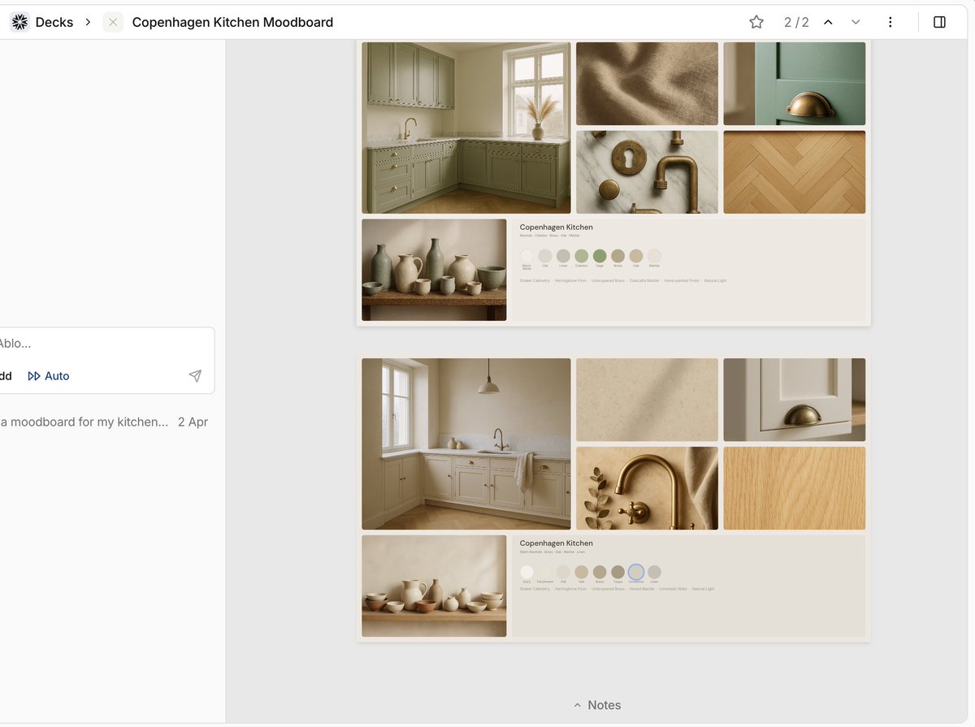
Task: Select the brass faucet with linen image
Action: (x=647, y=488)
